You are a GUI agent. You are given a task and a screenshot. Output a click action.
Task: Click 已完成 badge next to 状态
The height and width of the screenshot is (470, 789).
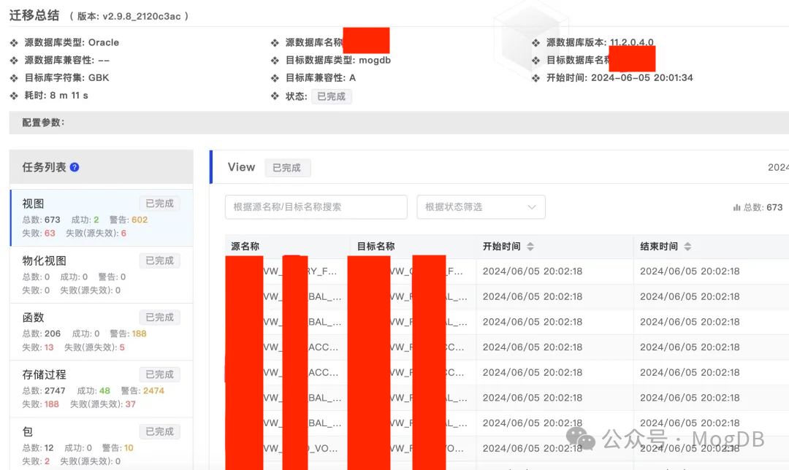[331, 96]
